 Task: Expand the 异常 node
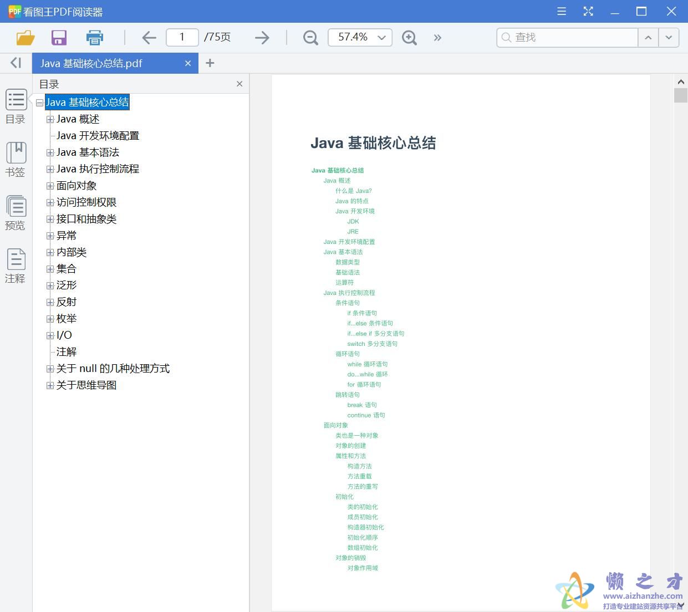coord(50,236)
